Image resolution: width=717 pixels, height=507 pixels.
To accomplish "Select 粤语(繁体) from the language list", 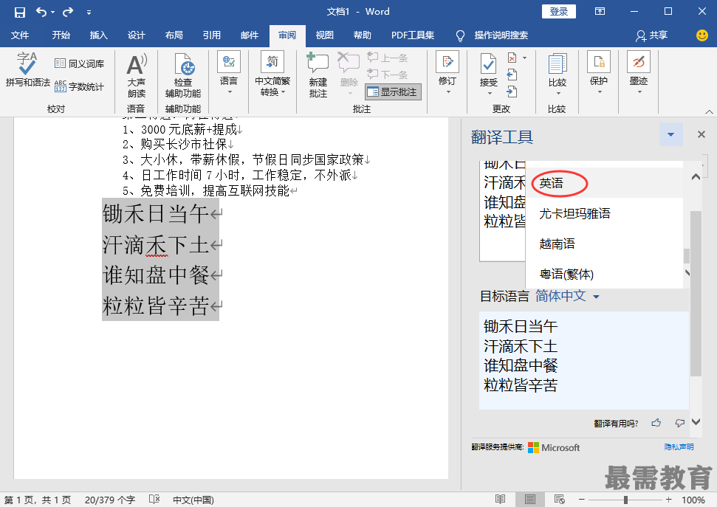I will pos(604,274).
